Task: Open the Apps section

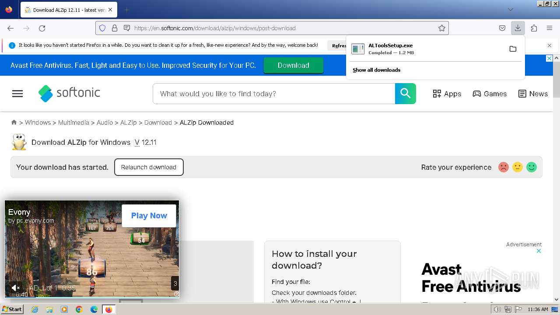Action: [447, 94]
